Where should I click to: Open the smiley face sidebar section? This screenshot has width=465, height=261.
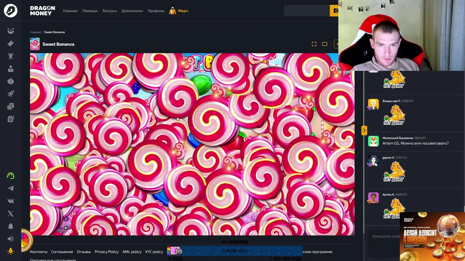click(11, 31)
